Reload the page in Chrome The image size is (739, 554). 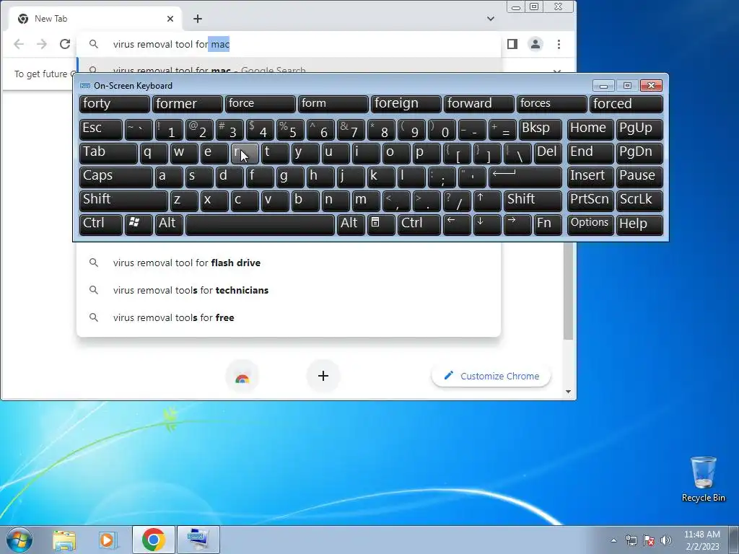64,44
